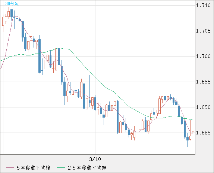Click the 1.690 price axis label

coord(203,107)
